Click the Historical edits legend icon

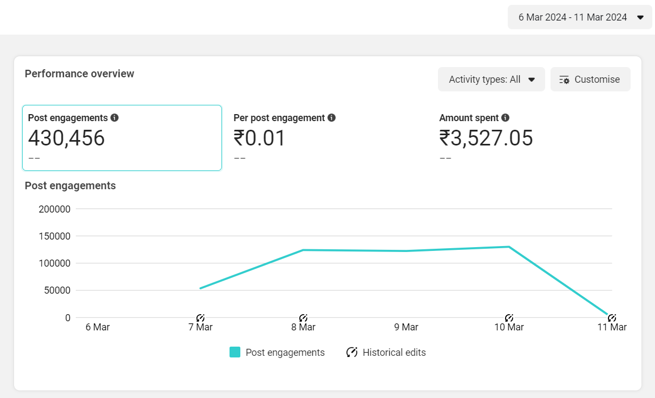(352, 353)
